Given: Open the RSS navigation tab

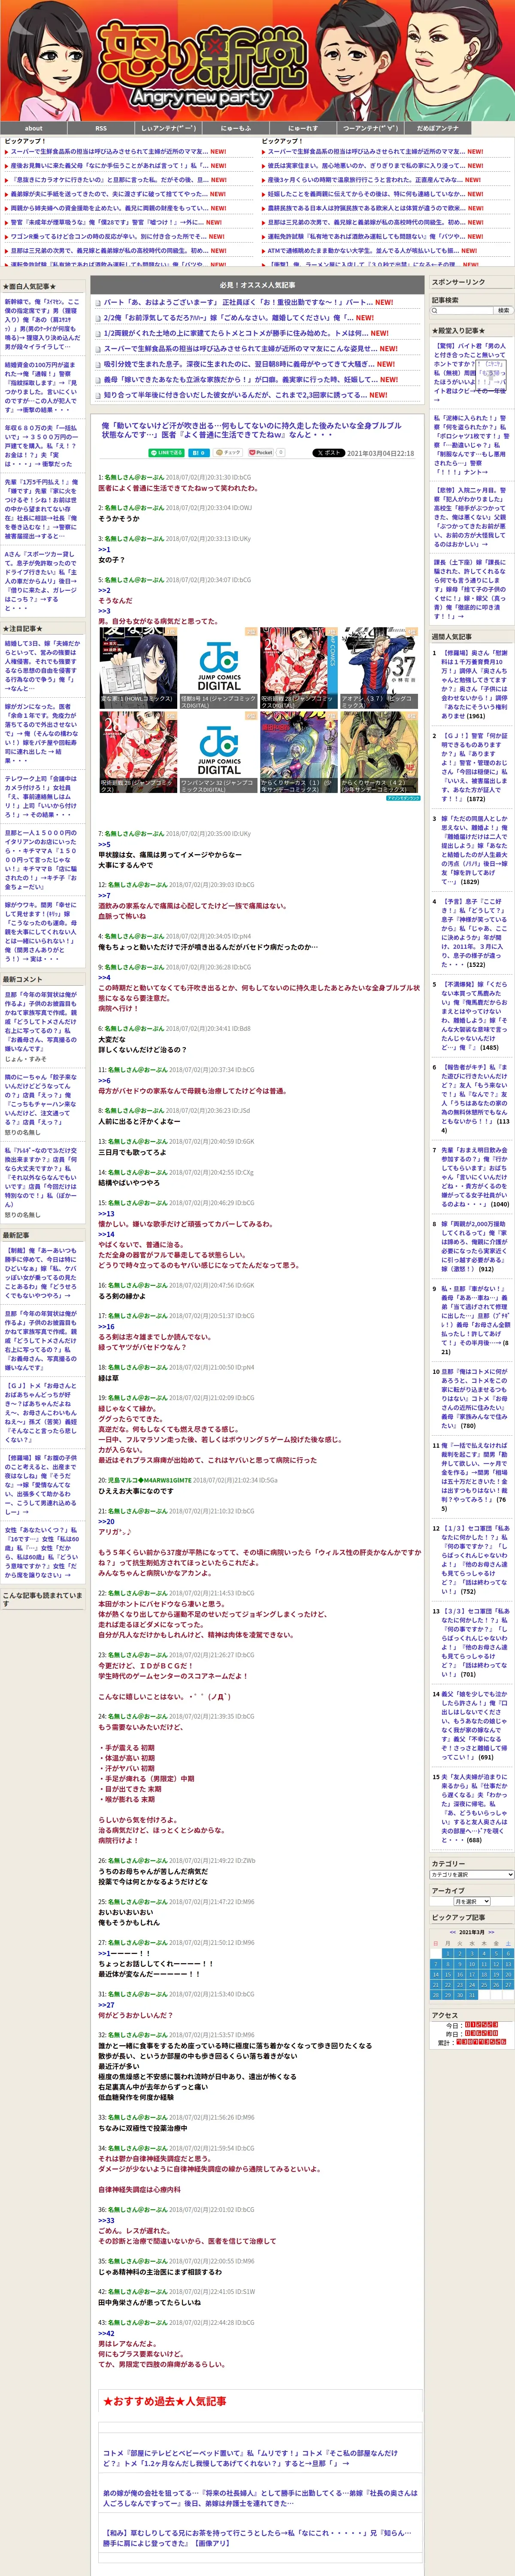Looking at the screenshot, I should click(x=100, y=128).
